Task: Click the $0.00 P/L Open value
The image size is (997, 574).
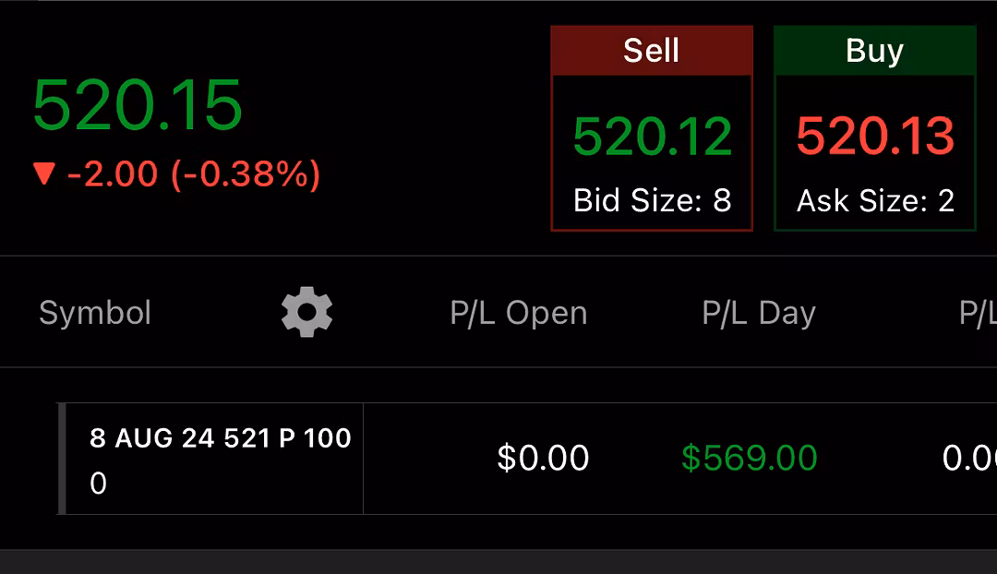Action: 543,458
